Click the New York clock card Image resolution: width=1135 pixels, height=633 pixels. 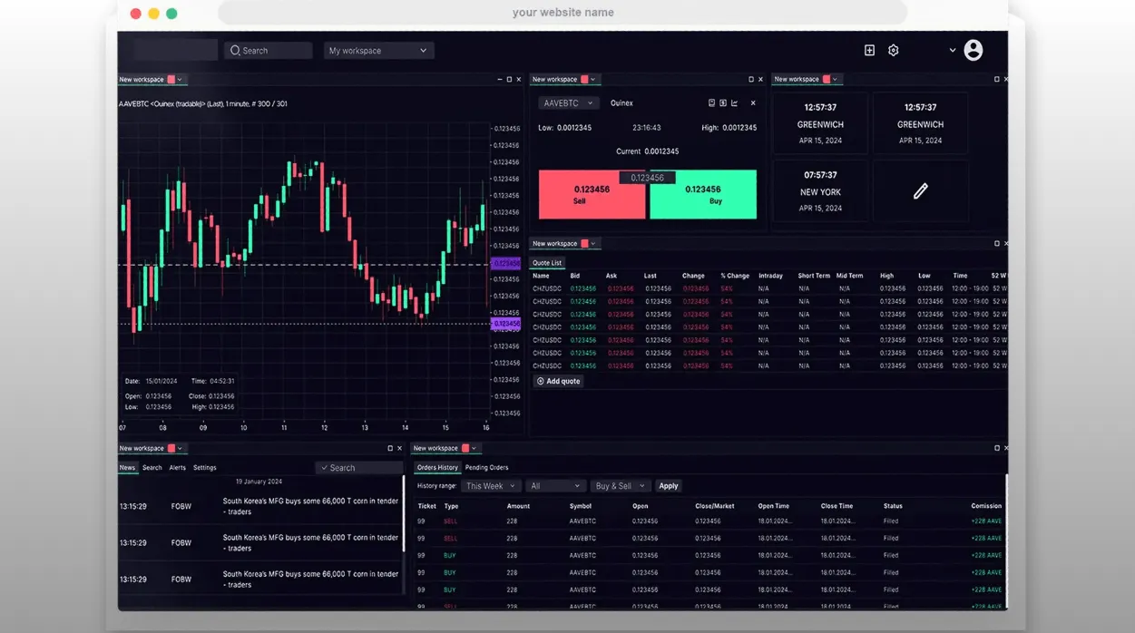[x=820, y=191]
